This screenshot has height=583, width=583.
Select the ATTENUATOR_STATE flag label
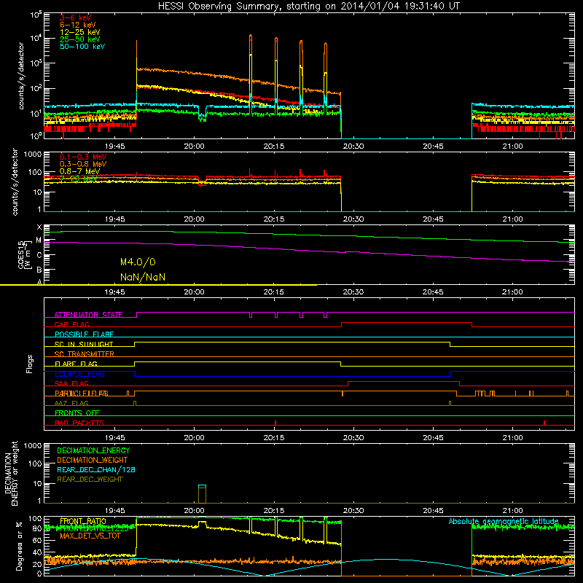point(88,315)
